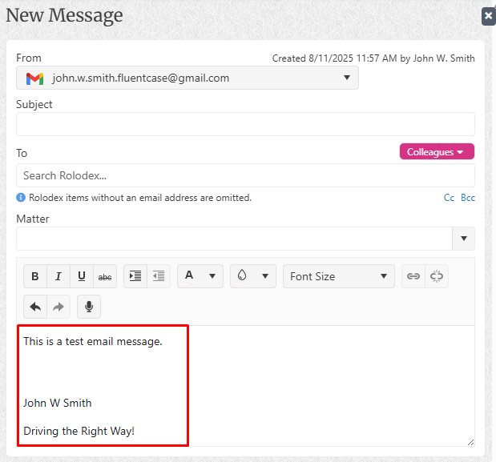496x462 pixels.
Task: Remove the hyperlink (unlink)
Action: 437,276
